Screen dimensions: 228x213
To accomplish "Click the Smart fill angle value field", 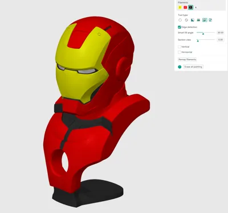I will [221, 33].
